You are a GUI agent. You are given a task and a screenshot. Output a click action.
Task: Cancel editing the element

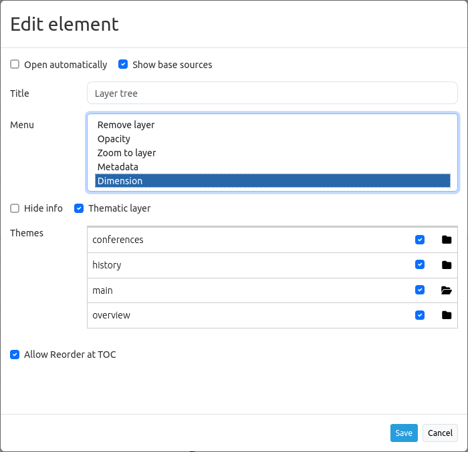pyautogui.click(x=440, y=433)
